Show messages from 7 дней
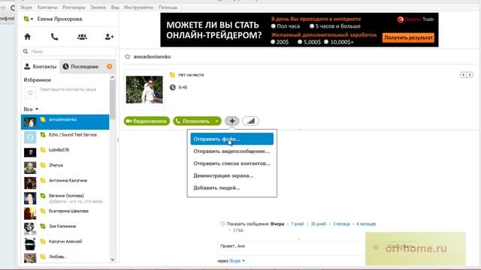This screenshot has height=270, width=481. tap(298, 224)
